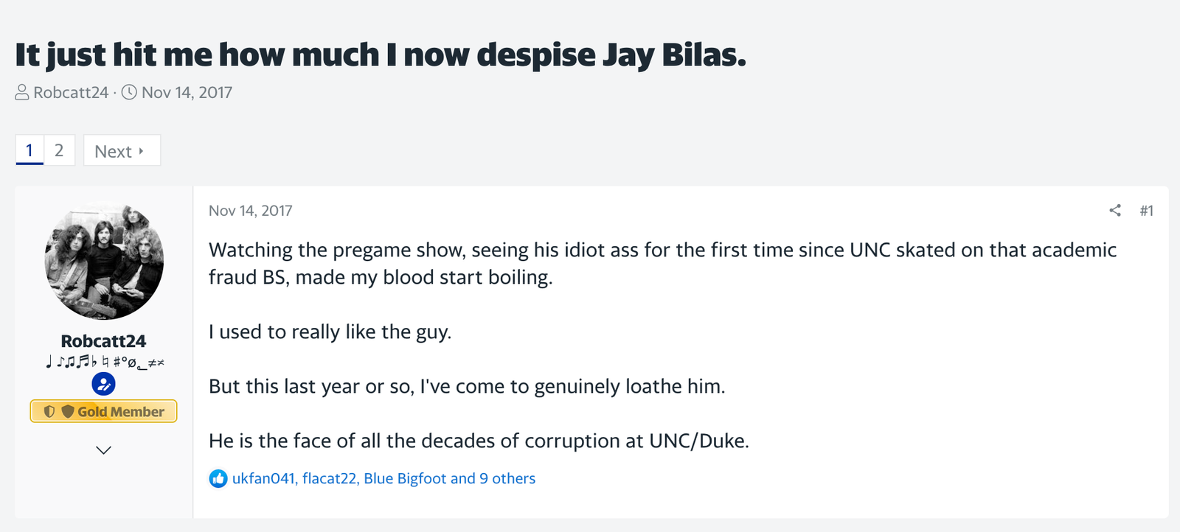Click the blue pencil badge under Robcatt24
This screenshot has width=1180, height=532.
click(x=103, y=384)
